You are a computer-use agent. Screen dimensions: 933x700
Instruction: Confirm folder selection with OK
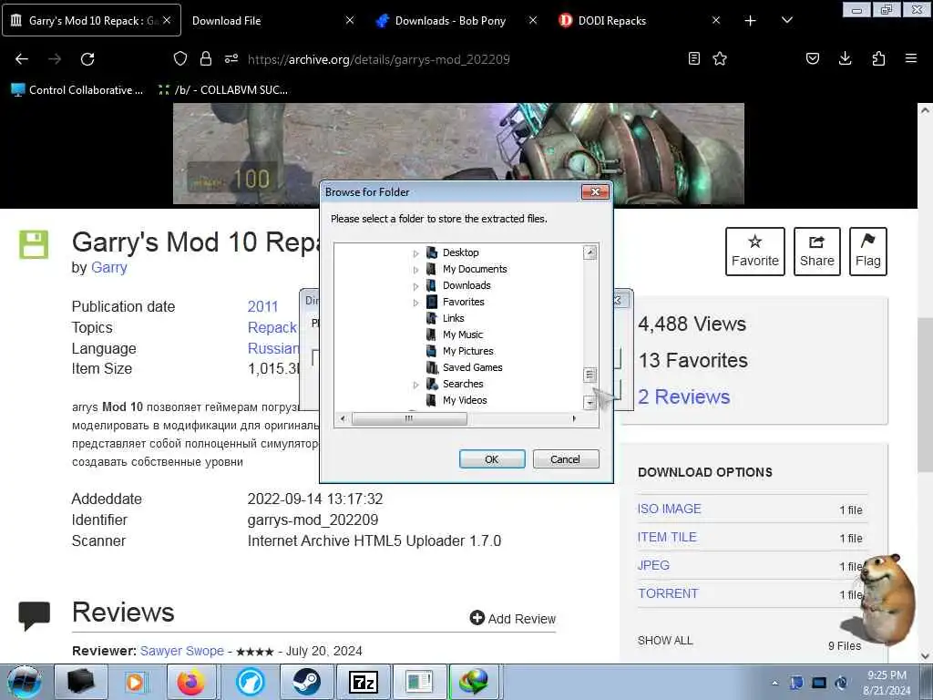pyautogui.click(x=491, y=459)
